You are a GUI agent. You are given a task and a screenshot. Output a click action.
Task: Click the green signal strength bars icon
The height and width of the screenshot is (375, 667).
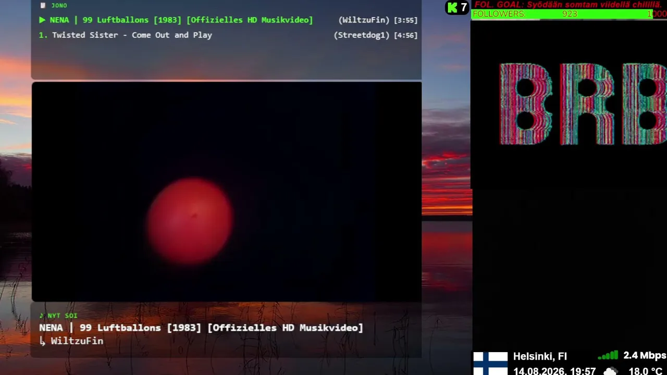click(x=608, y=355)
